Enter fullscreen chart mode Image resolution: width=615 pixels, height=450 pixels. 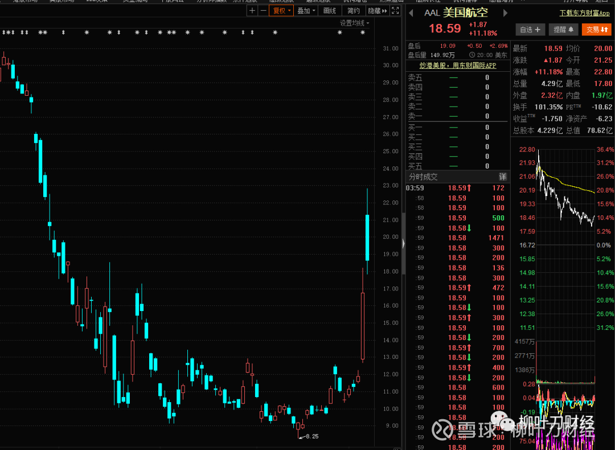[395, 11]
